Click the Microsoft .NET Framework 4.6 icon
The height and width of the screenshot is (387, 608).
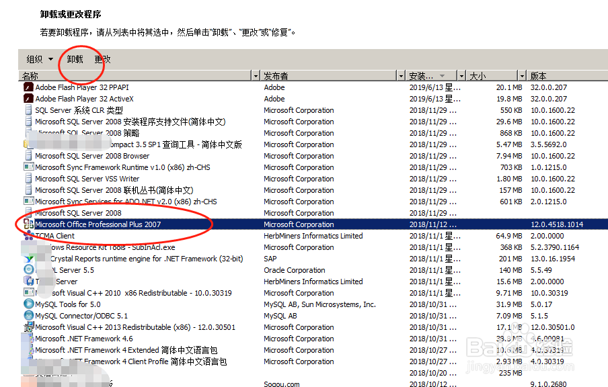click(31, 339)
